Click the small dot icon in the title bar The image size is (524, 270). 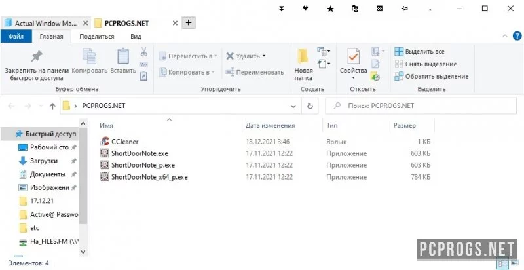pos(430,10)
